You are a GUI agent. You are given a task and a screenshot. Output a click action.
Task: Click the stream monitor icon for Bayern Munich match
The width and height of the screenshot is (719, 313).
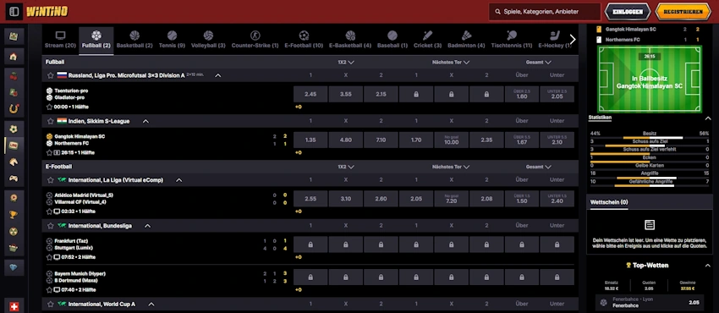tap(57, 290)
